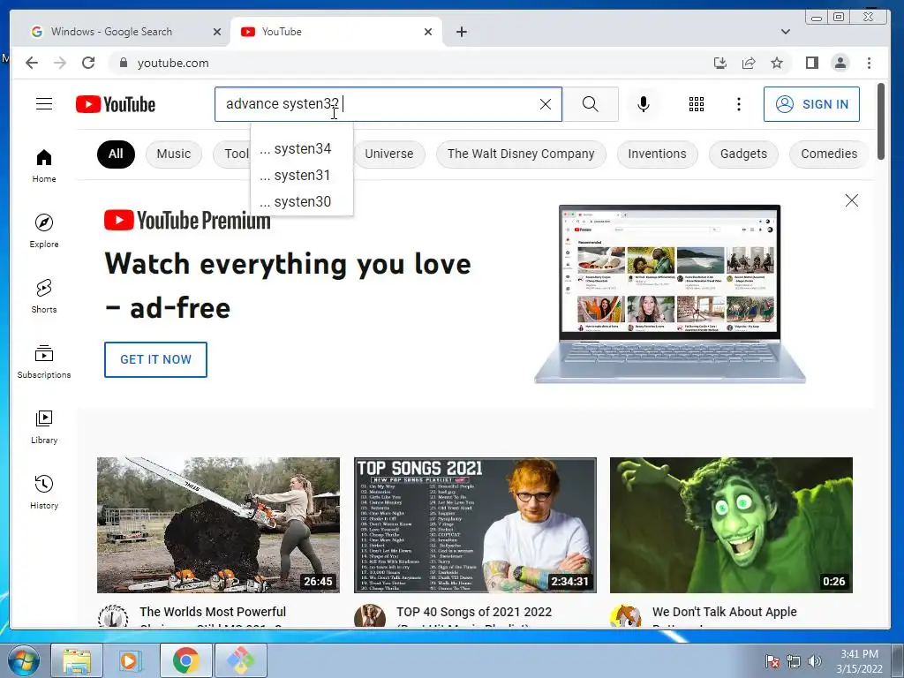The image size is (904, 678).
Task: Click Chrome icon in taskbar
Action: click(x=185, y=660)
